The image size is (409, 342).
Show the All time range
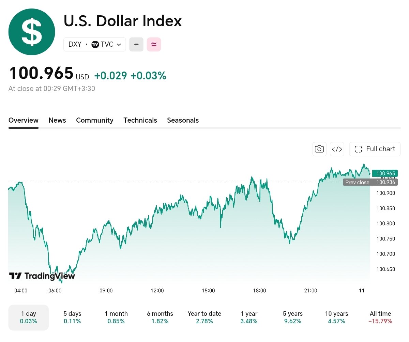(x=380, y=317)
